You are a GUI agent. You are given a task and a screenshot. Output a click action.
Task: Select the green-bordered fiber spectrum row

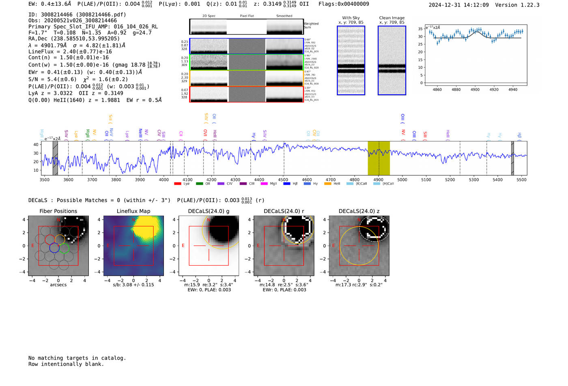tap(246, 62)
